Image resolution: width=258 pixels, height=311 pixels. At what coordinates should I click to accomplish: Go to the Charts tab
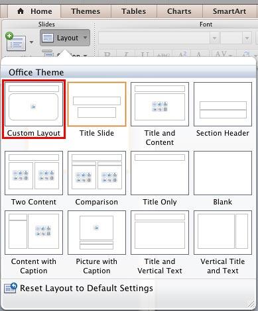click(x=179, y=11)
